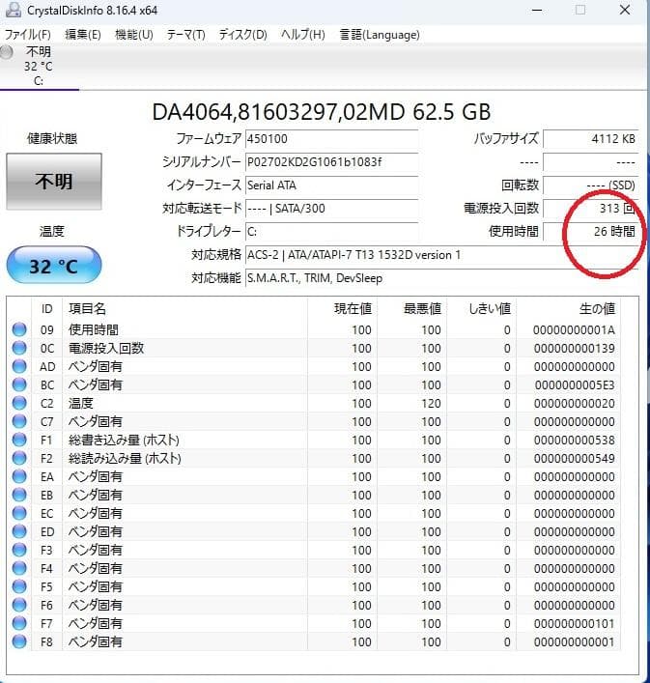
Task: Click the blue status dot for row F6
Action: [x=19, y=605]
